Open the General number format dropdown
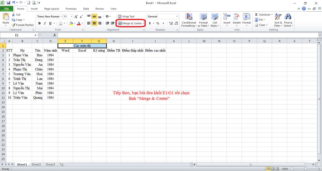The width and height of the screenshot is (322, 171). click(177, 16)
